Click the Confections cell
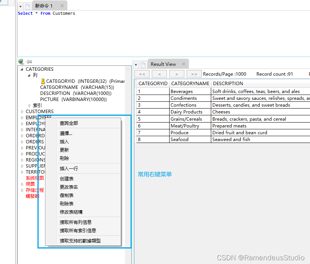Screen dimensions: 310x264 click(x=190, y=105)
